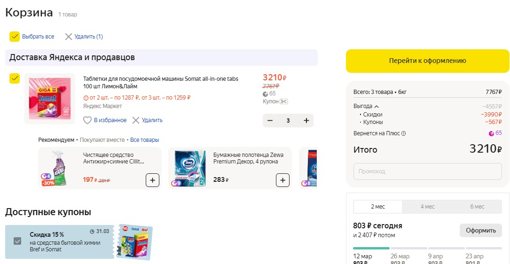Uncheck the Somat tablets item checkbox

(x=15, y=78)
